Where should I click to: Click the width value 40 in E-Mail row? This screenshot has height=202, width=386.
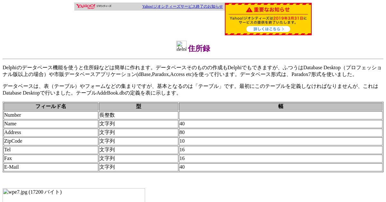[280, 167]
